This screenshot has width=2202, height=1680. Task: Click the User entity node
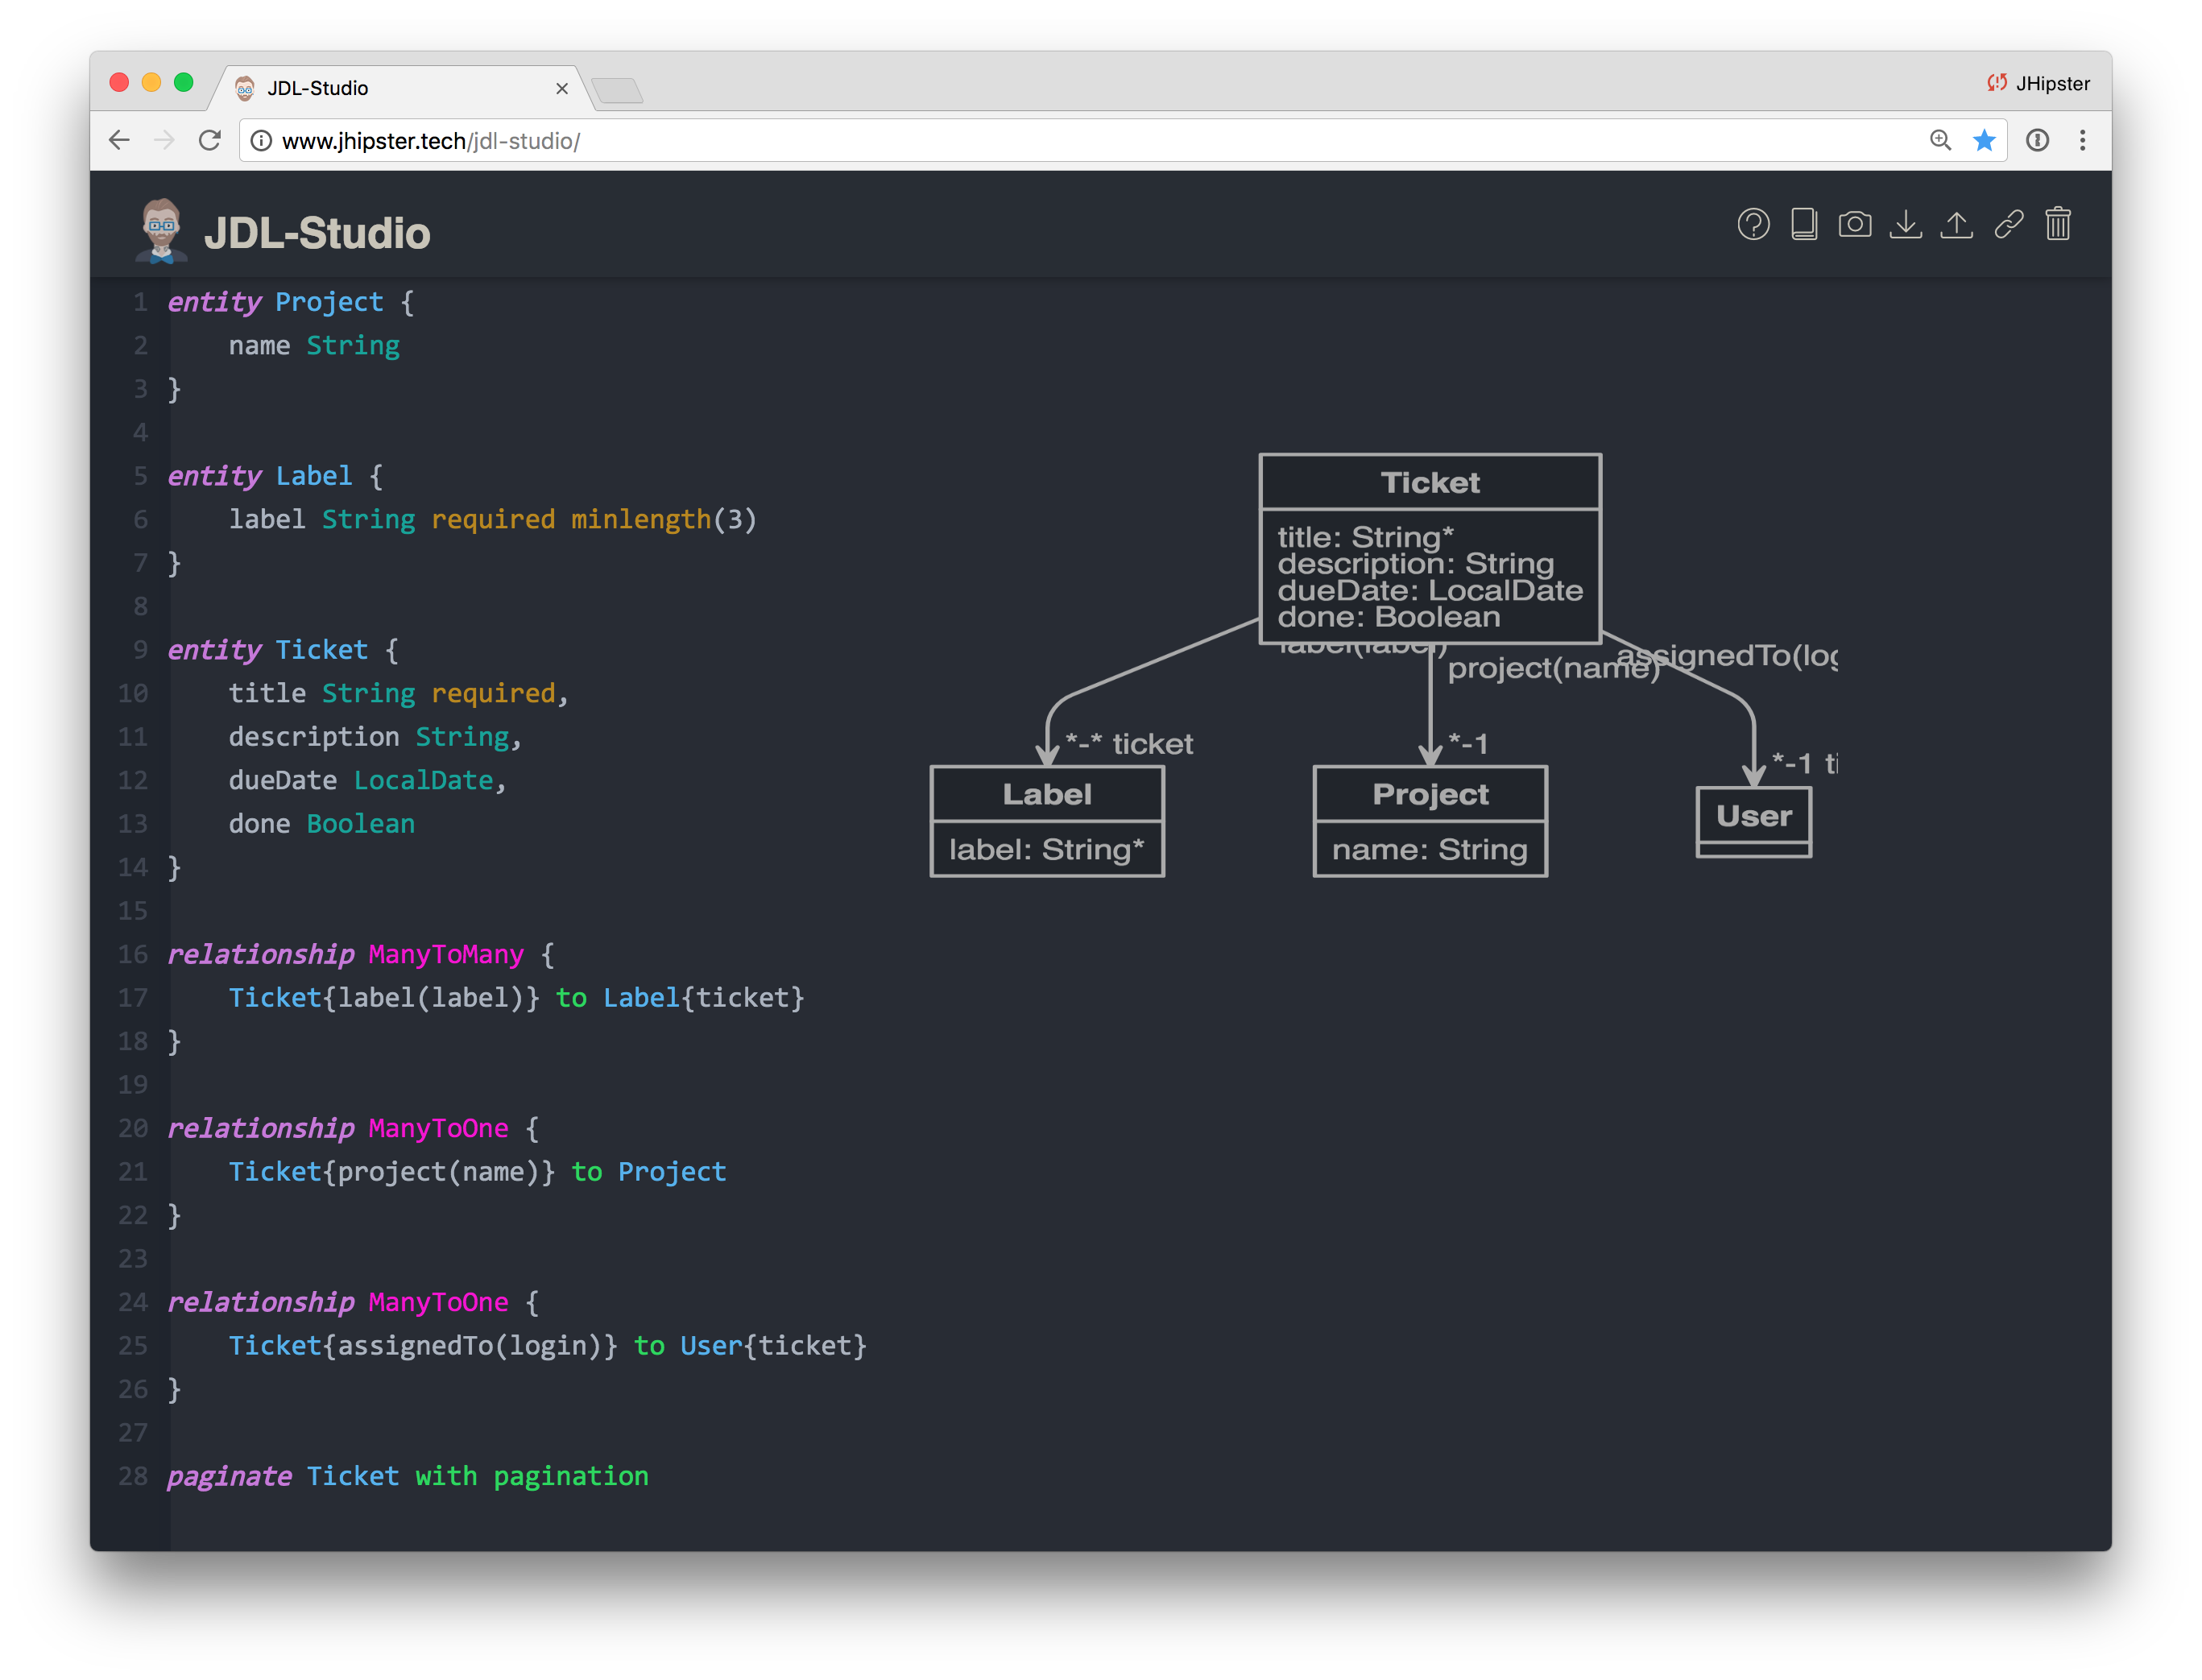tap(1753, 821)
